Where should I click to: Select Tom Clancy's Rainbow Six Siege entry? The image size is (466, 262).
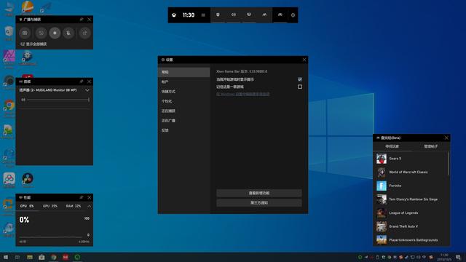[x=410, y=199]
